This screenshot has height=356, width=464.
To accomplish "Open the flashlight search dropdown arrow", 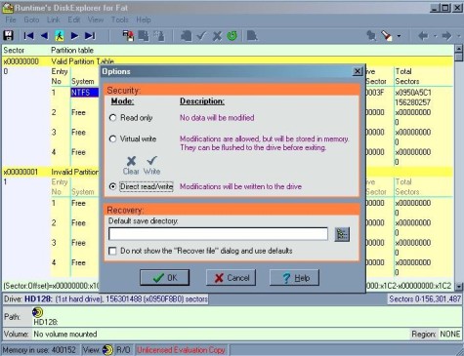I will pyautogui.click(x=399, y=36).
